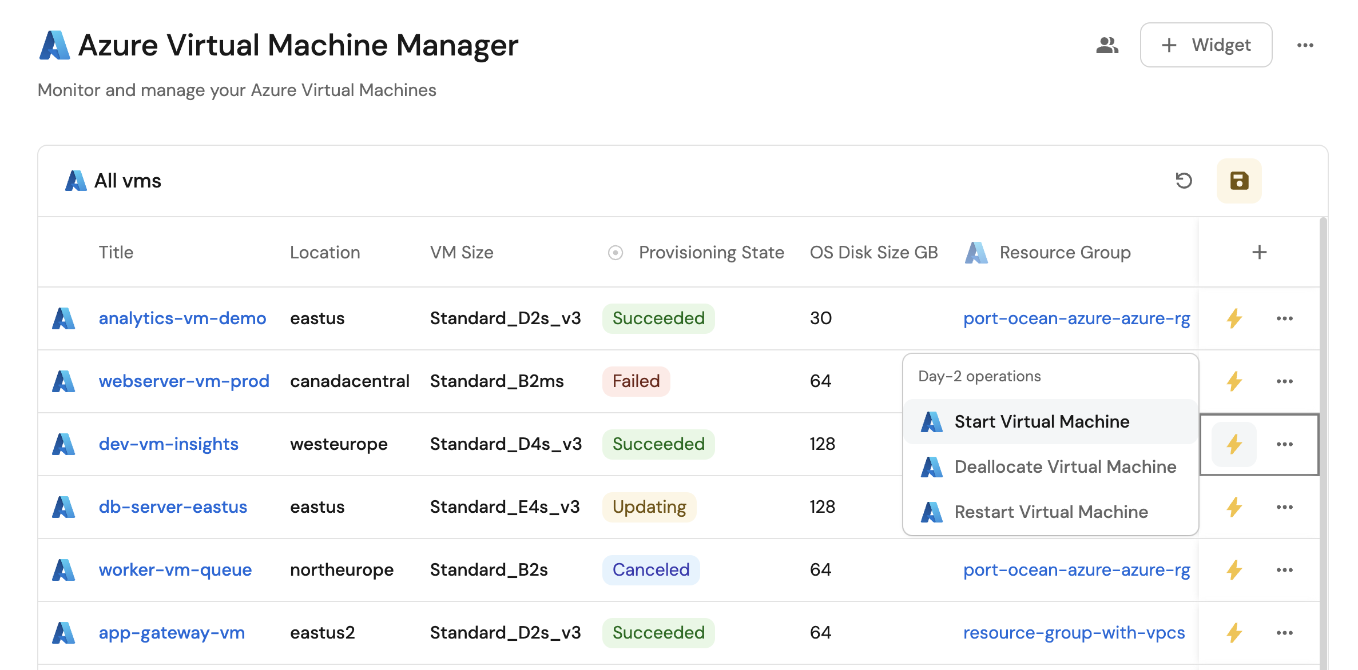1358x670 pixels.
Task: Click lightning action icon for worker-vm-queue row
Action: point(1234,570)
